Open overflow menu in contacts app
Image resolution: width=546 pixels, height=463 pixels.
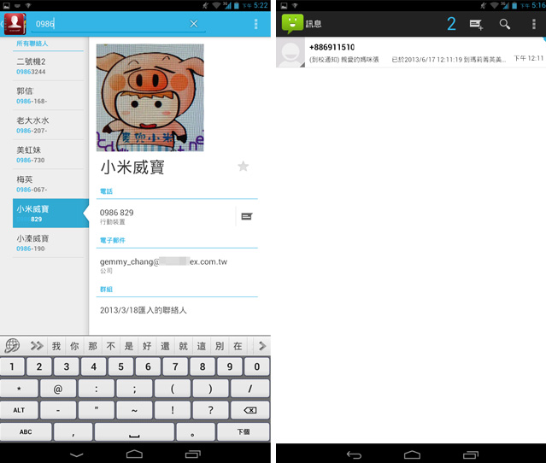click(x=256, y=24)
